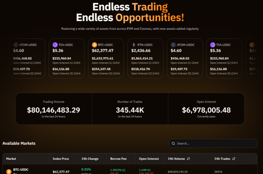The width and height of the screenshot is (263, 174).
Task: Click the Trading Volume statistic panel
Action: click(53, 109)
